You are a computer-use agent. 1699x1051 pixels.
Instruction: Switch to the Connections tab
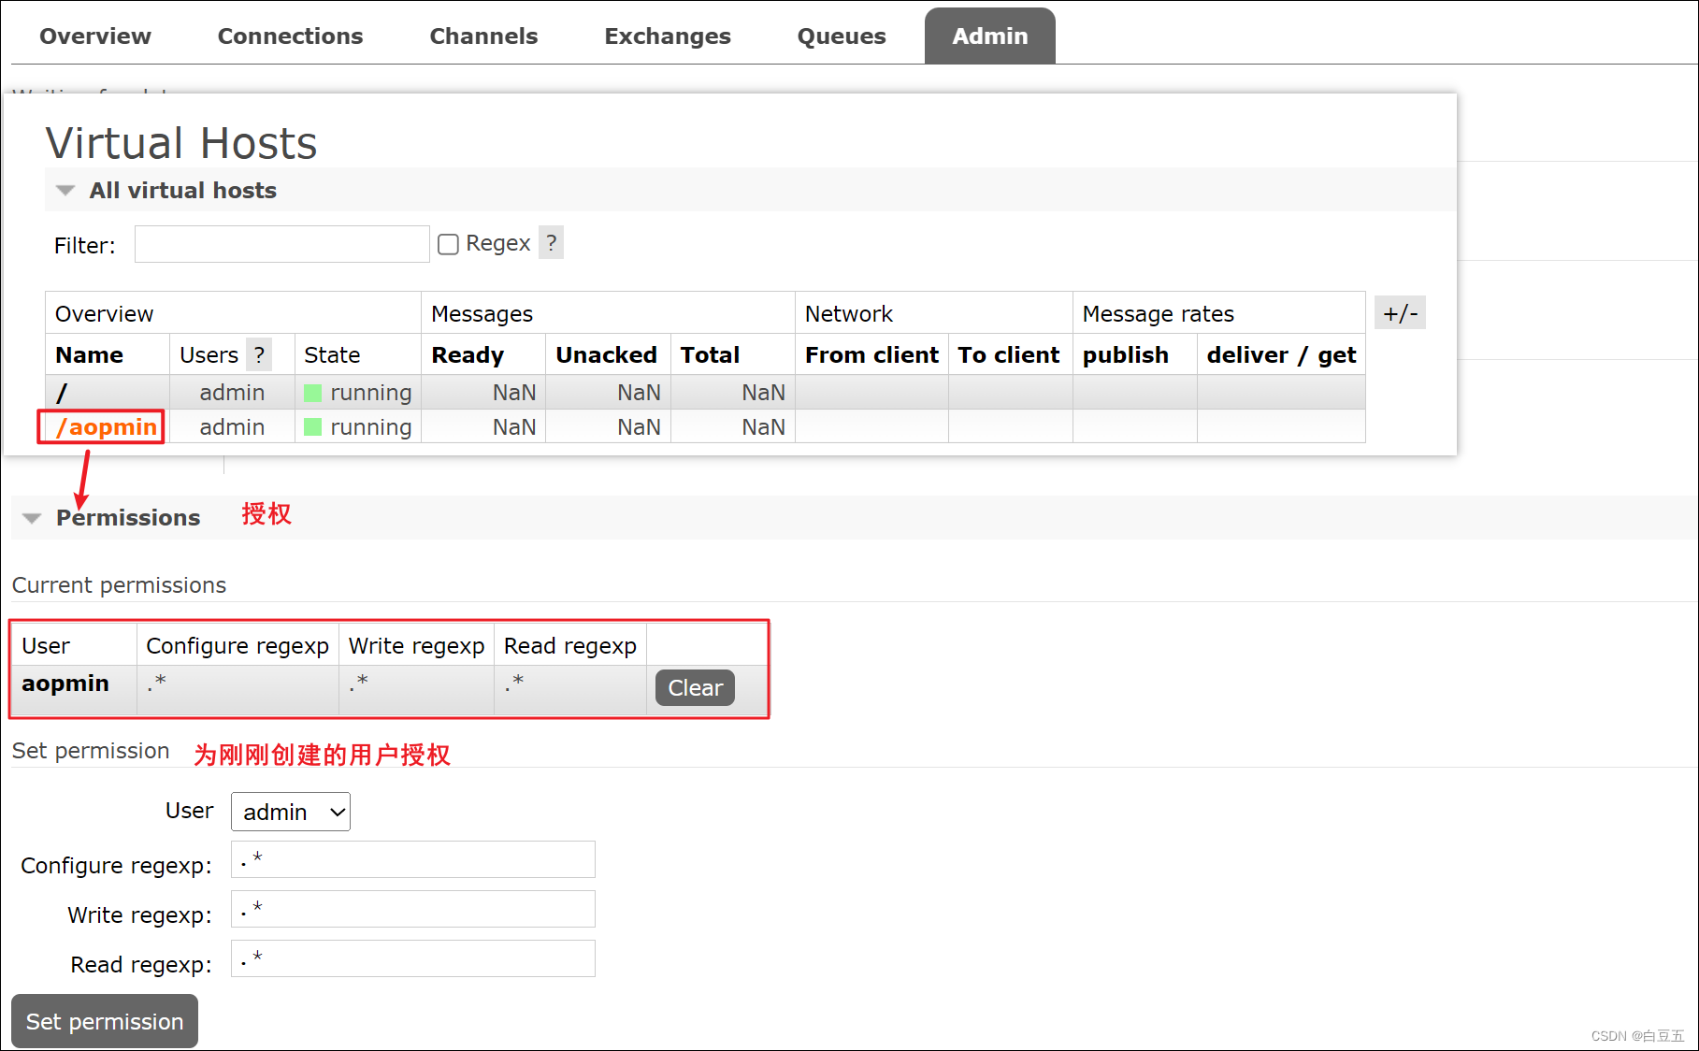(x=290, y=36)
